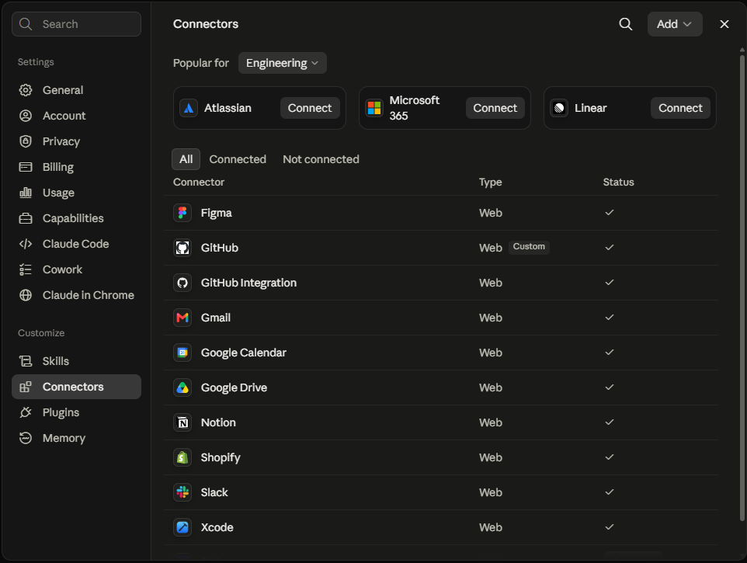Screen dimensions: 747x563
Task: Select the Xcode row name
Action: click(217, 527)
